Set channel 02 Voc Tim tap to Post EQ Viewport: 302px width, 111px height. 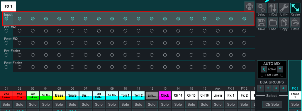(19, 43)
